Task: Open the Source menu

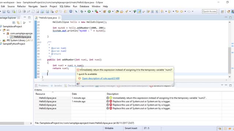Action: tap(11, 7)
